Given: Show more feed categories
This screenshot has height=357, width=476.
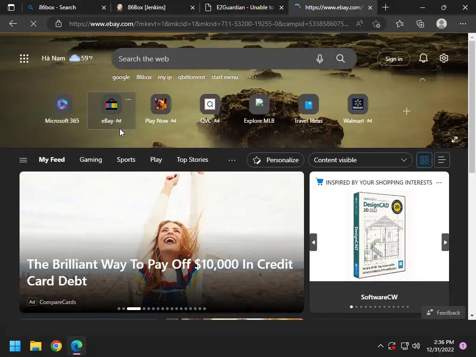Looking at the screenshot, I should point(232,160).
